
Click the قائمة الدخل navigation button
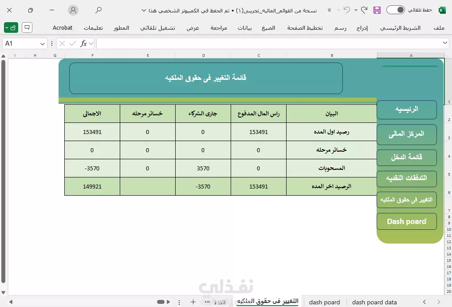tap(406, 157)
